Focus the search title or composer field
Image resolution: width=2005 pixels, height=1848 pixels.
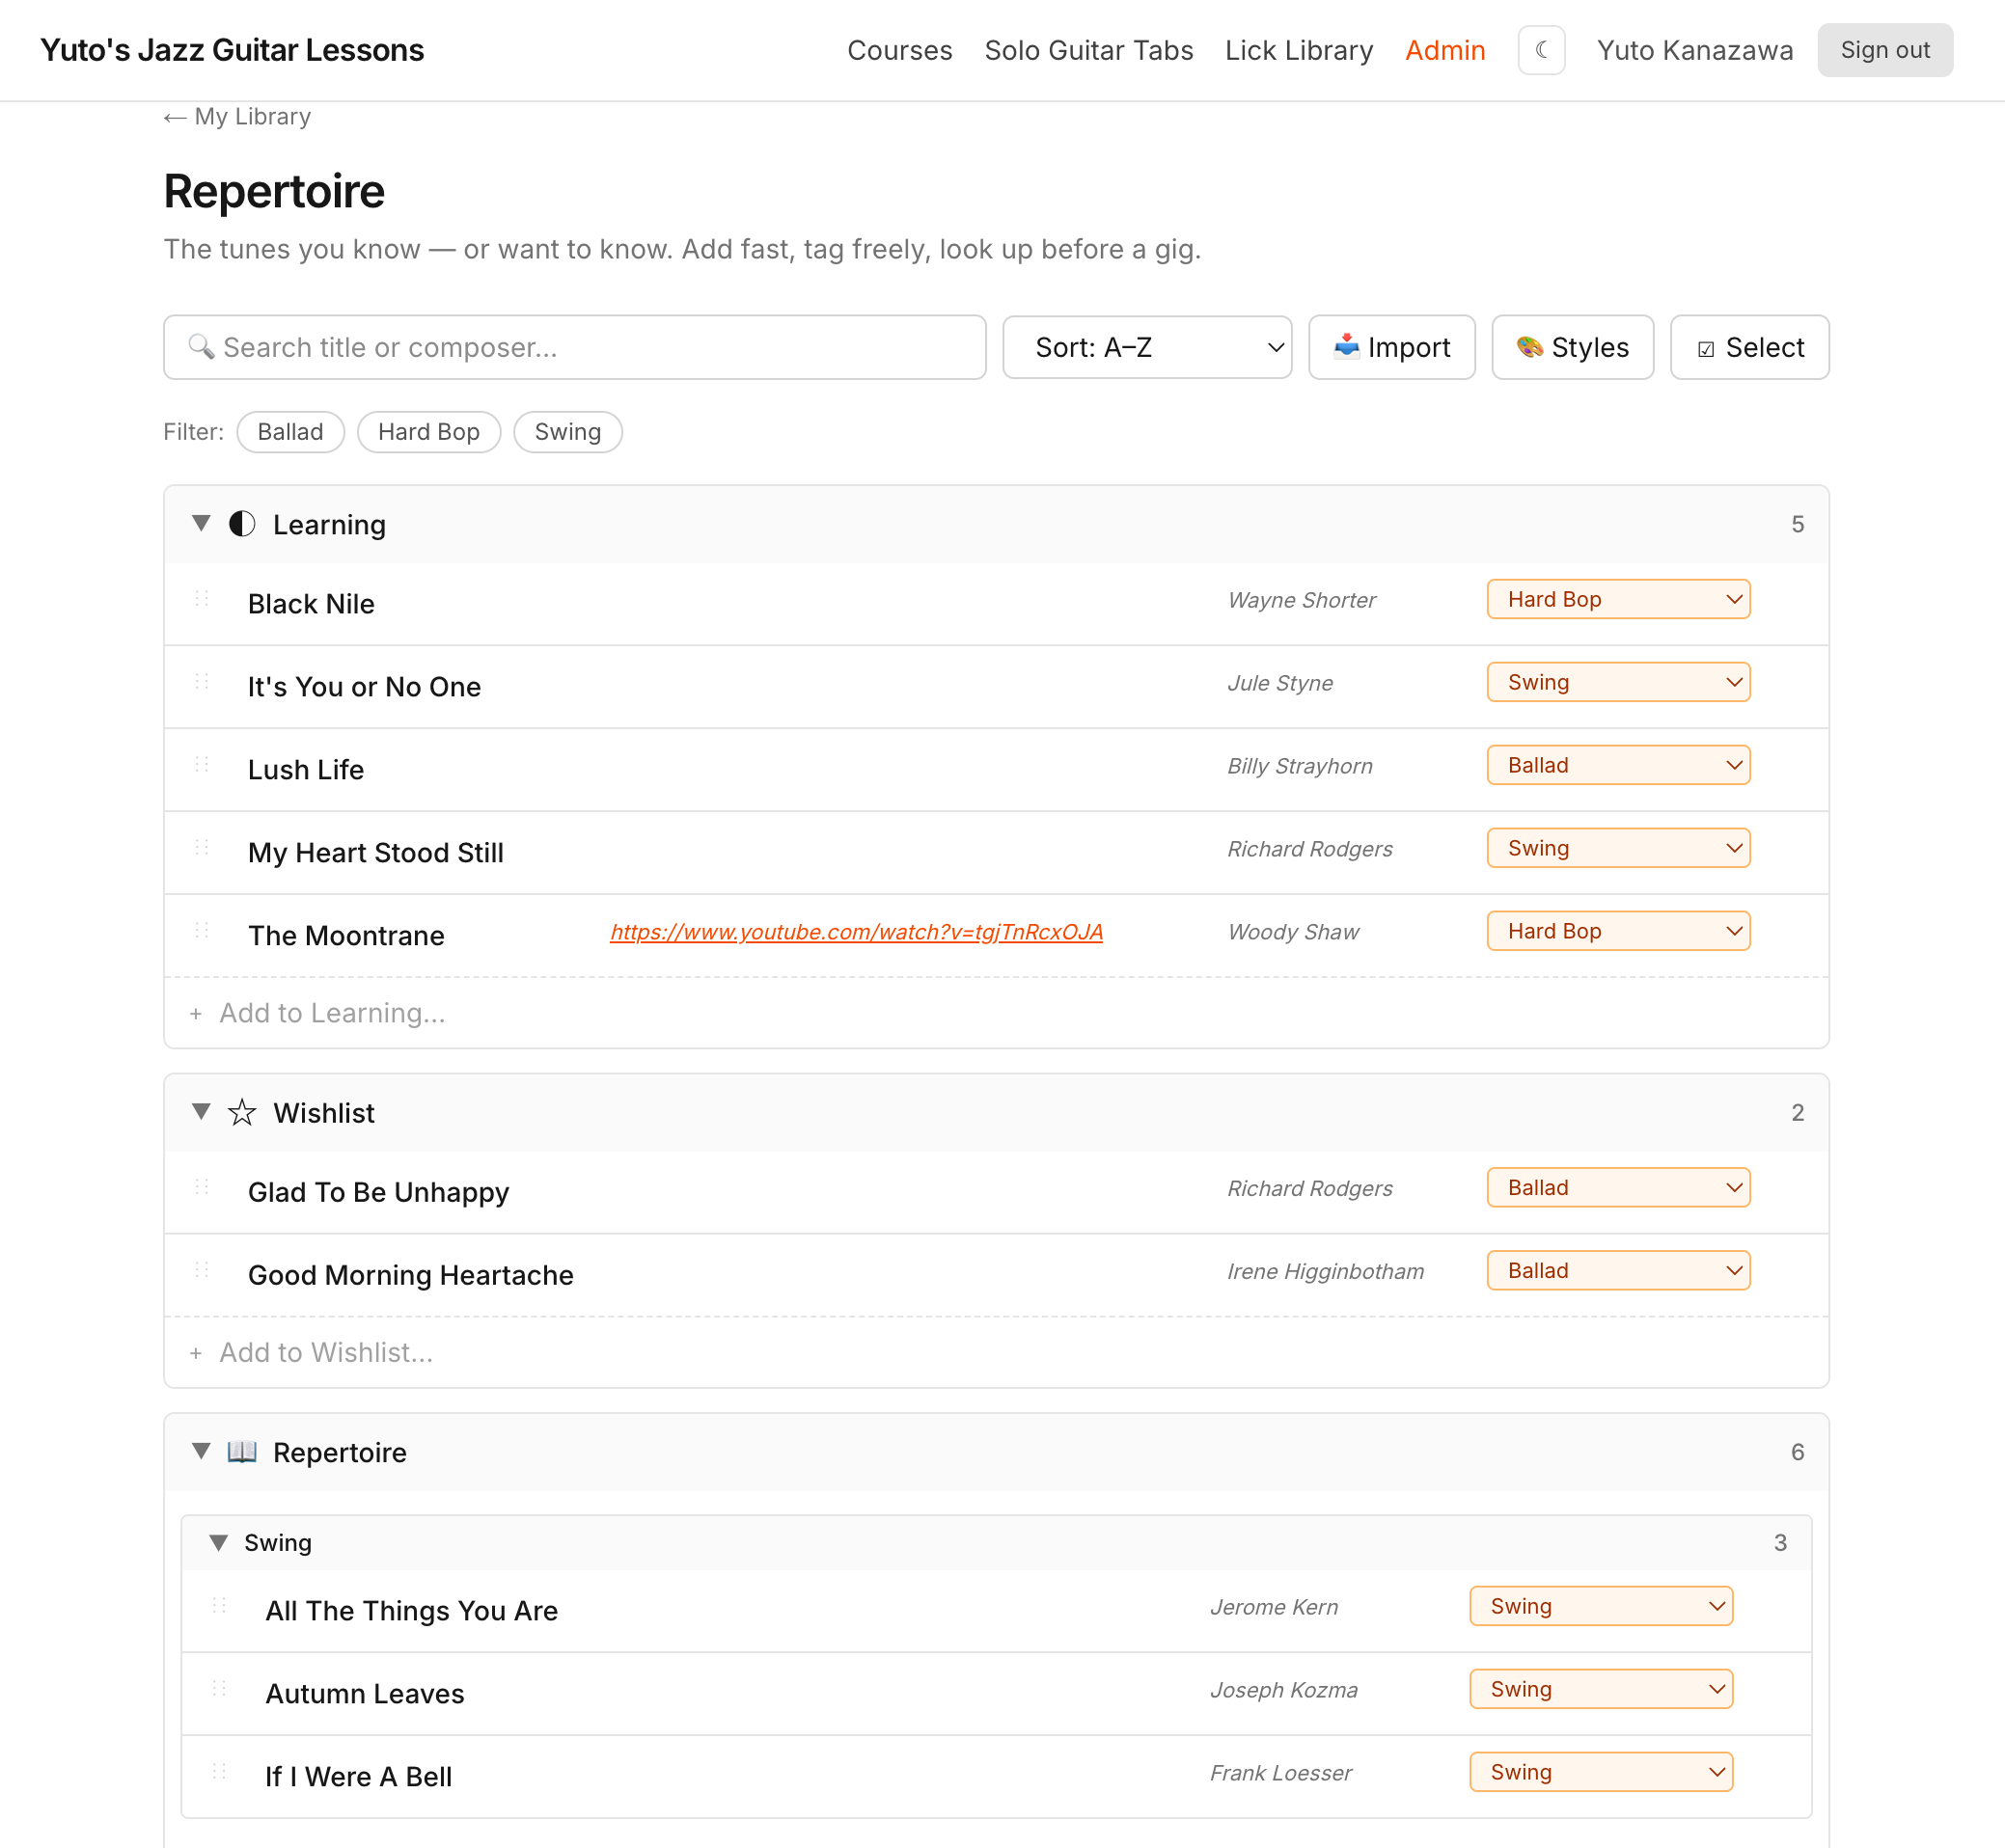click(574, 347)
